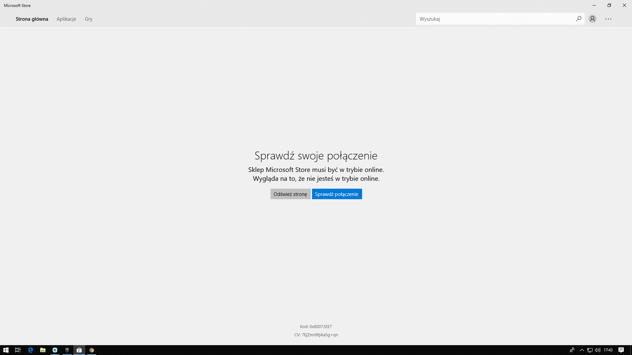Open the Action Center notifications icon

[621, 350]
